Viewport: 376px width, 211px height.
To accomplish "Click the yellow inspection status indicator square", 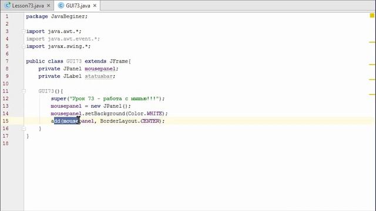I will [x=372, y=16].
